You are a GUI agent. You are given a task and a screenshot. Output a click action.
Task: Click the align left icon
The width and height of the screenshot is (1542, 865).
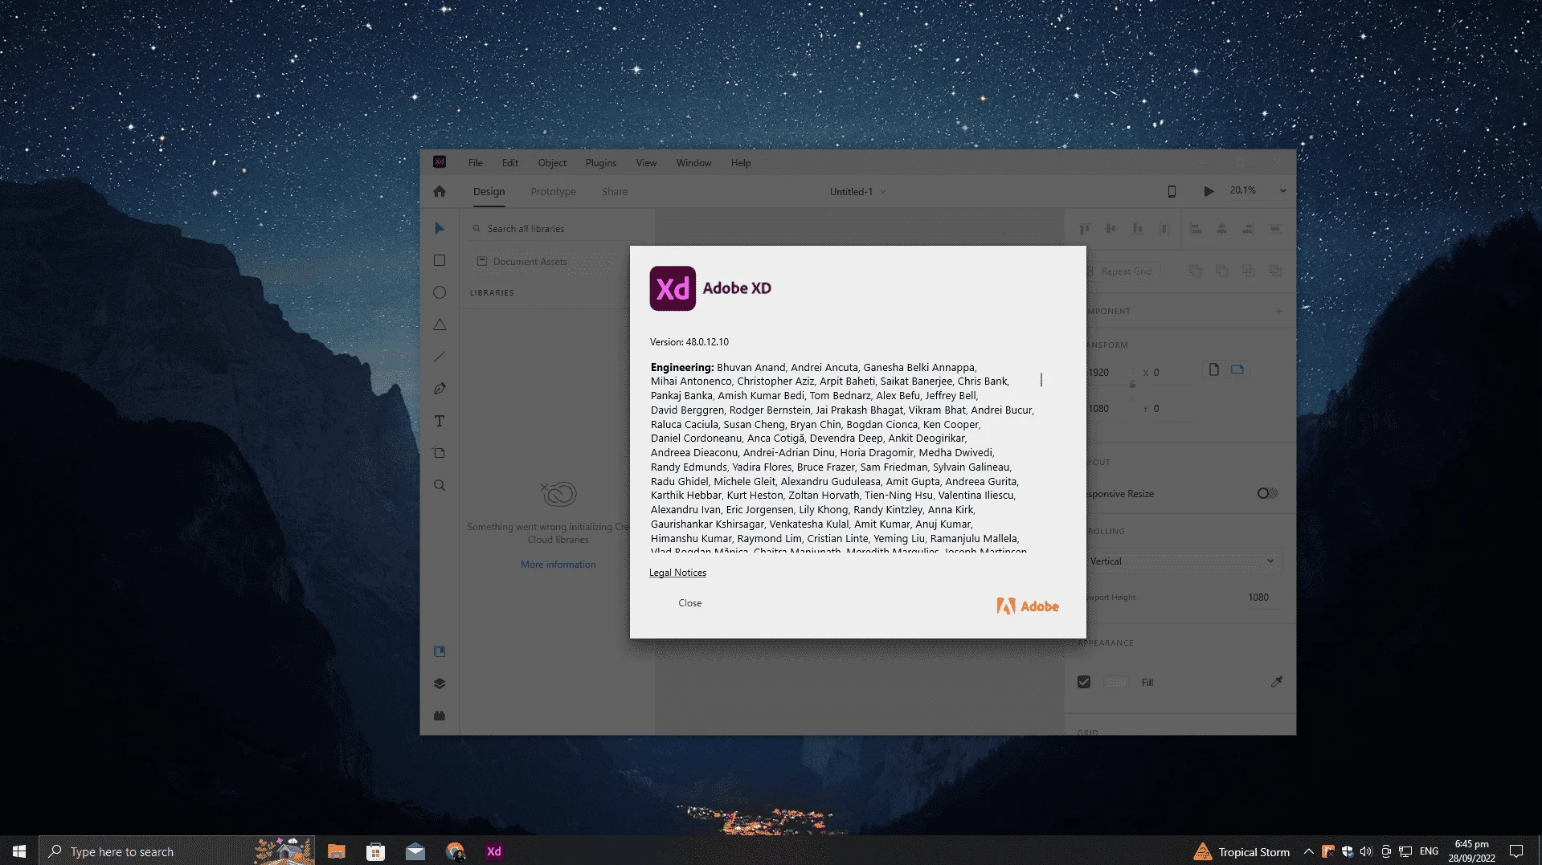point(1196,229)
